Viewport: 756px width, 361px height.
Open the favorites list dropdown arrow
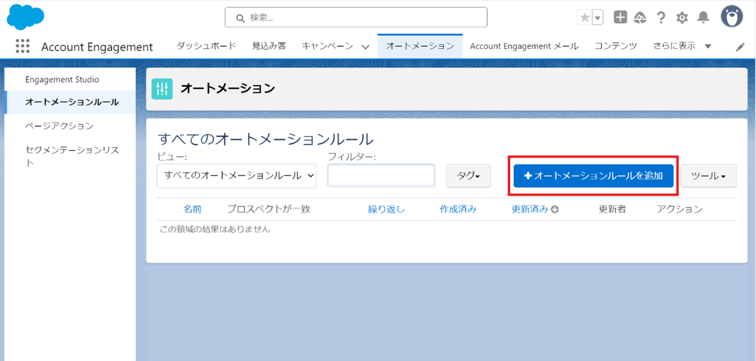(x=597, y=17)
